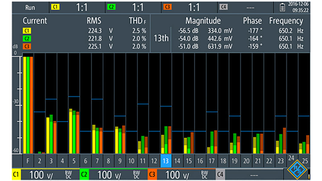This screenshot has height=181, width=322.
Task: Select harmonic 17 on the axis
Action: [x=212, y=161]
